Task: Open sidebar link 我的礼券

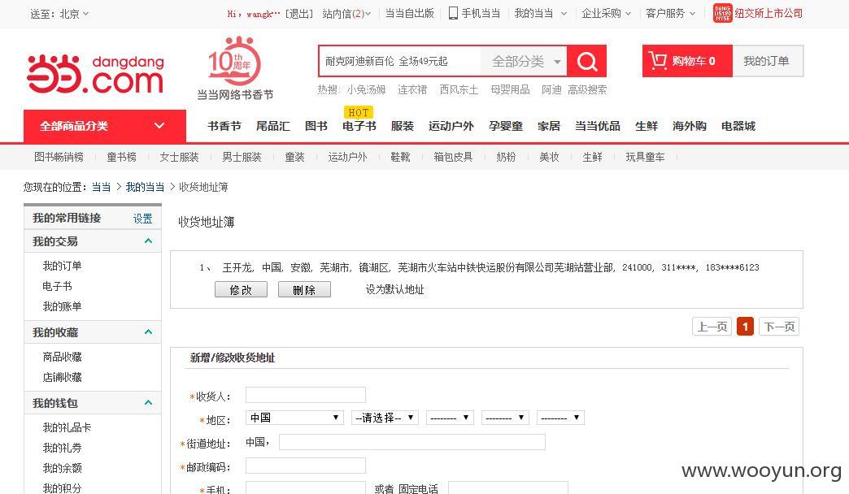Action: pyautogui.click(x=63, y=448)
